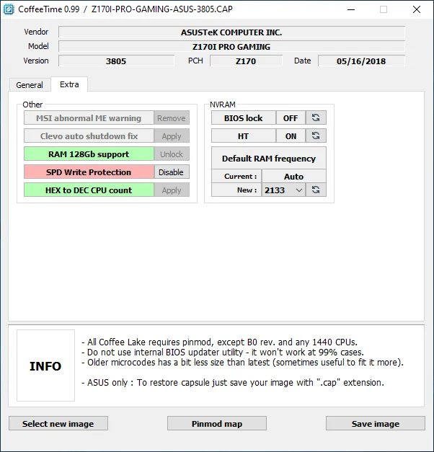The image size is (434, 452).
Task: Click the Clevo auto shutdown fix label
Action: click(x=89, y=136)
